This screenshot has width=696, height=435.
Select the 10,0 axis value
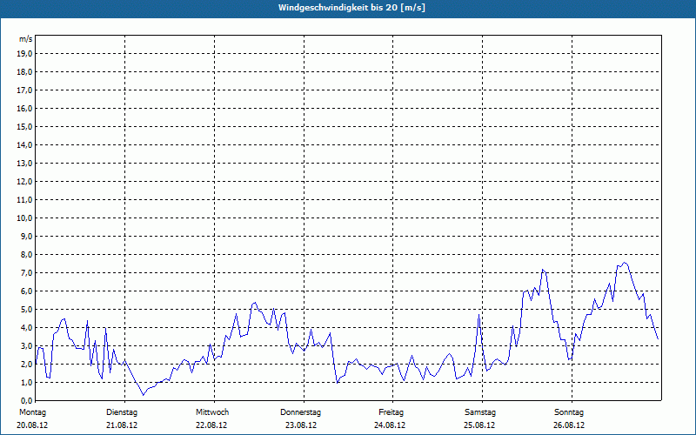click(x=24, y=218)
